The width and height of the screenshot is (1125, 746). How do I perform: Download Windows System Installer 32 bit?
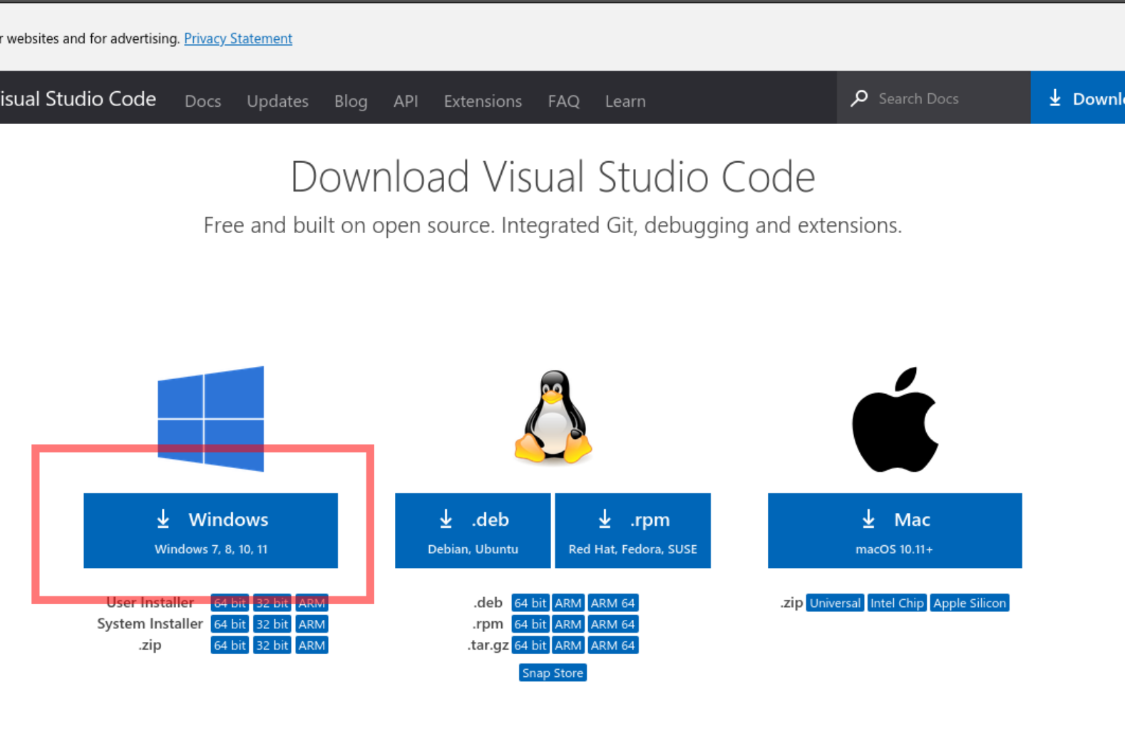272,624
